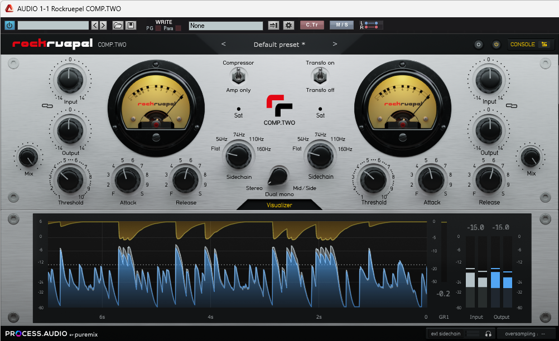This screenshot has width=559, height=341.
Task: Click the right Threshold knob
Action: point(373,180)
